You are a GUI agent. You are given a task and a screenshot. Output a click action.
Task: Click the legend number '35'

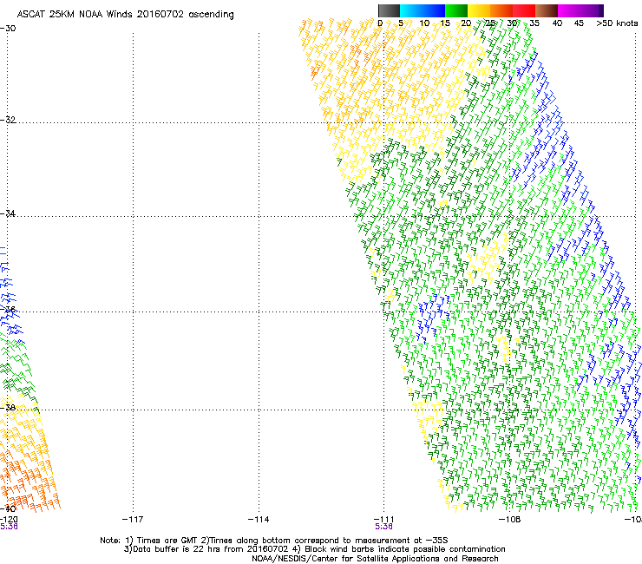(534, 23)
